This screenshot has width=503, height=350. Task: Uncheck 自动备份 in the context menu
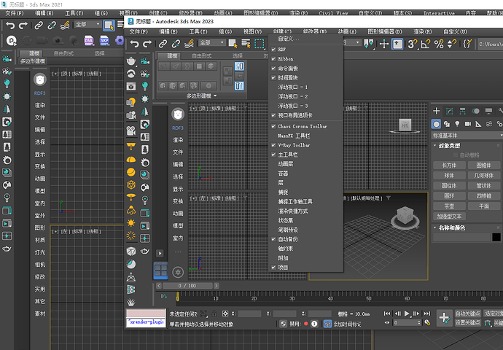point(273,239)
